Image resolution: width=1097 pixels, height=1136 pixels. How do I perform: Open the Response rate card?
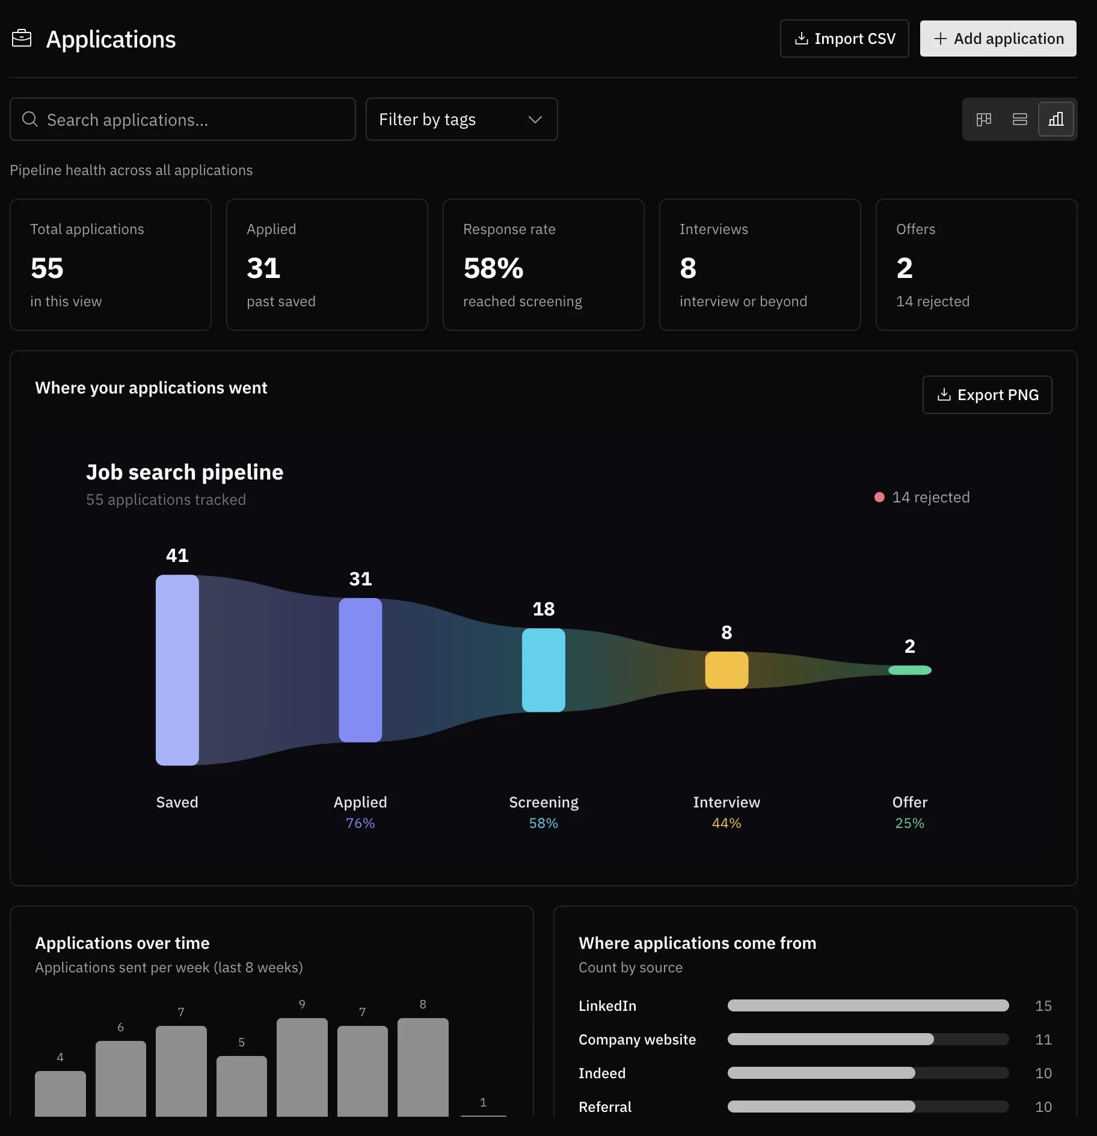[544, 265]
